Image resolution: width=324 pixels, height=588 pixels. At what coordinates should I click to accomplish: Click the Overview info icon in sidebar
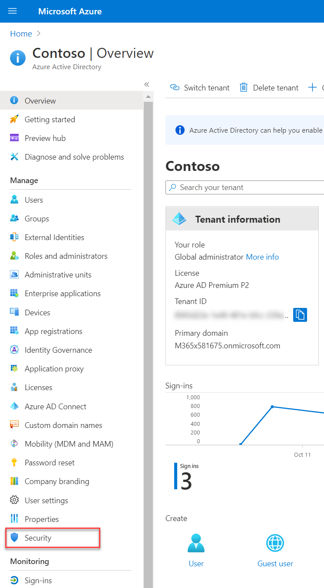(x=14, y=100)
